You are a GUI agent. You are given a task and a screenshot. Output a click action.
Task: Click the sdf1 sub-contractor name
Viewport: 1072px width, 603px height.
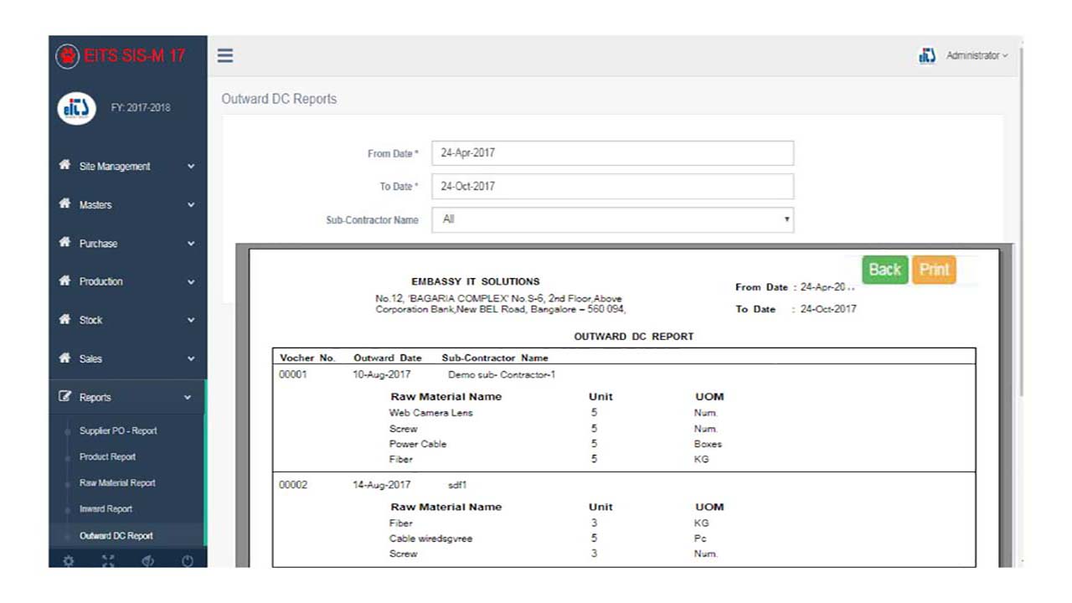[457, 485]
